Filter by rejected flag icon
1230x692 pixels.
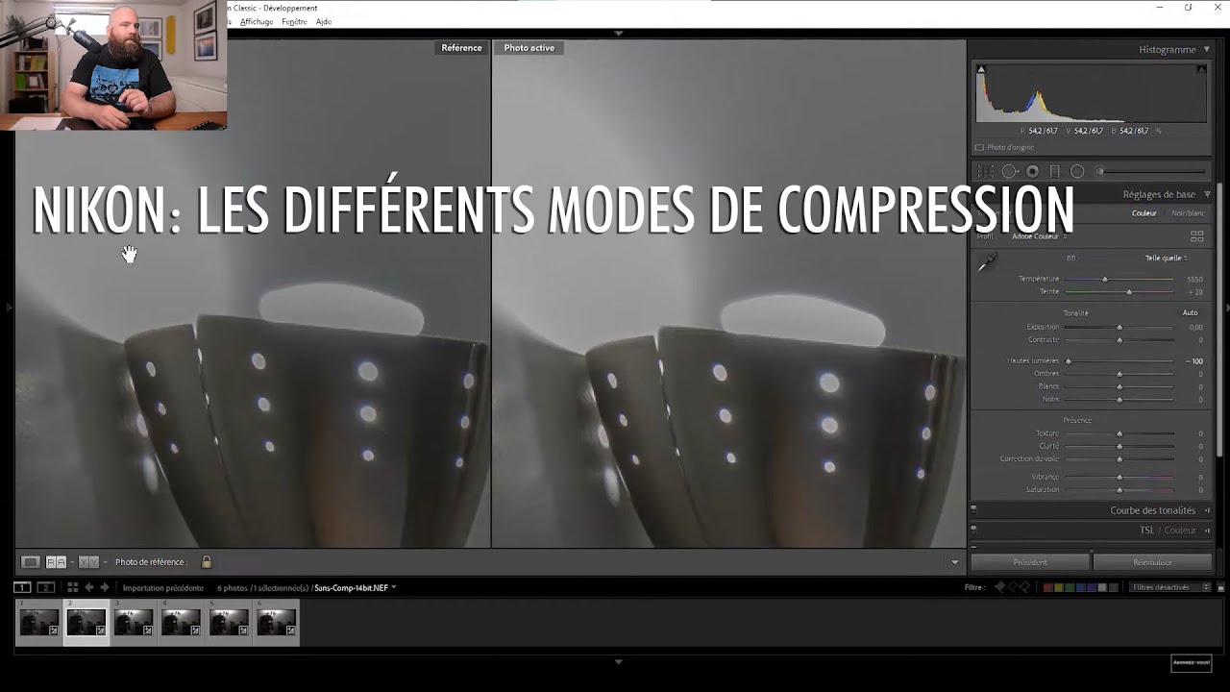1024,587
